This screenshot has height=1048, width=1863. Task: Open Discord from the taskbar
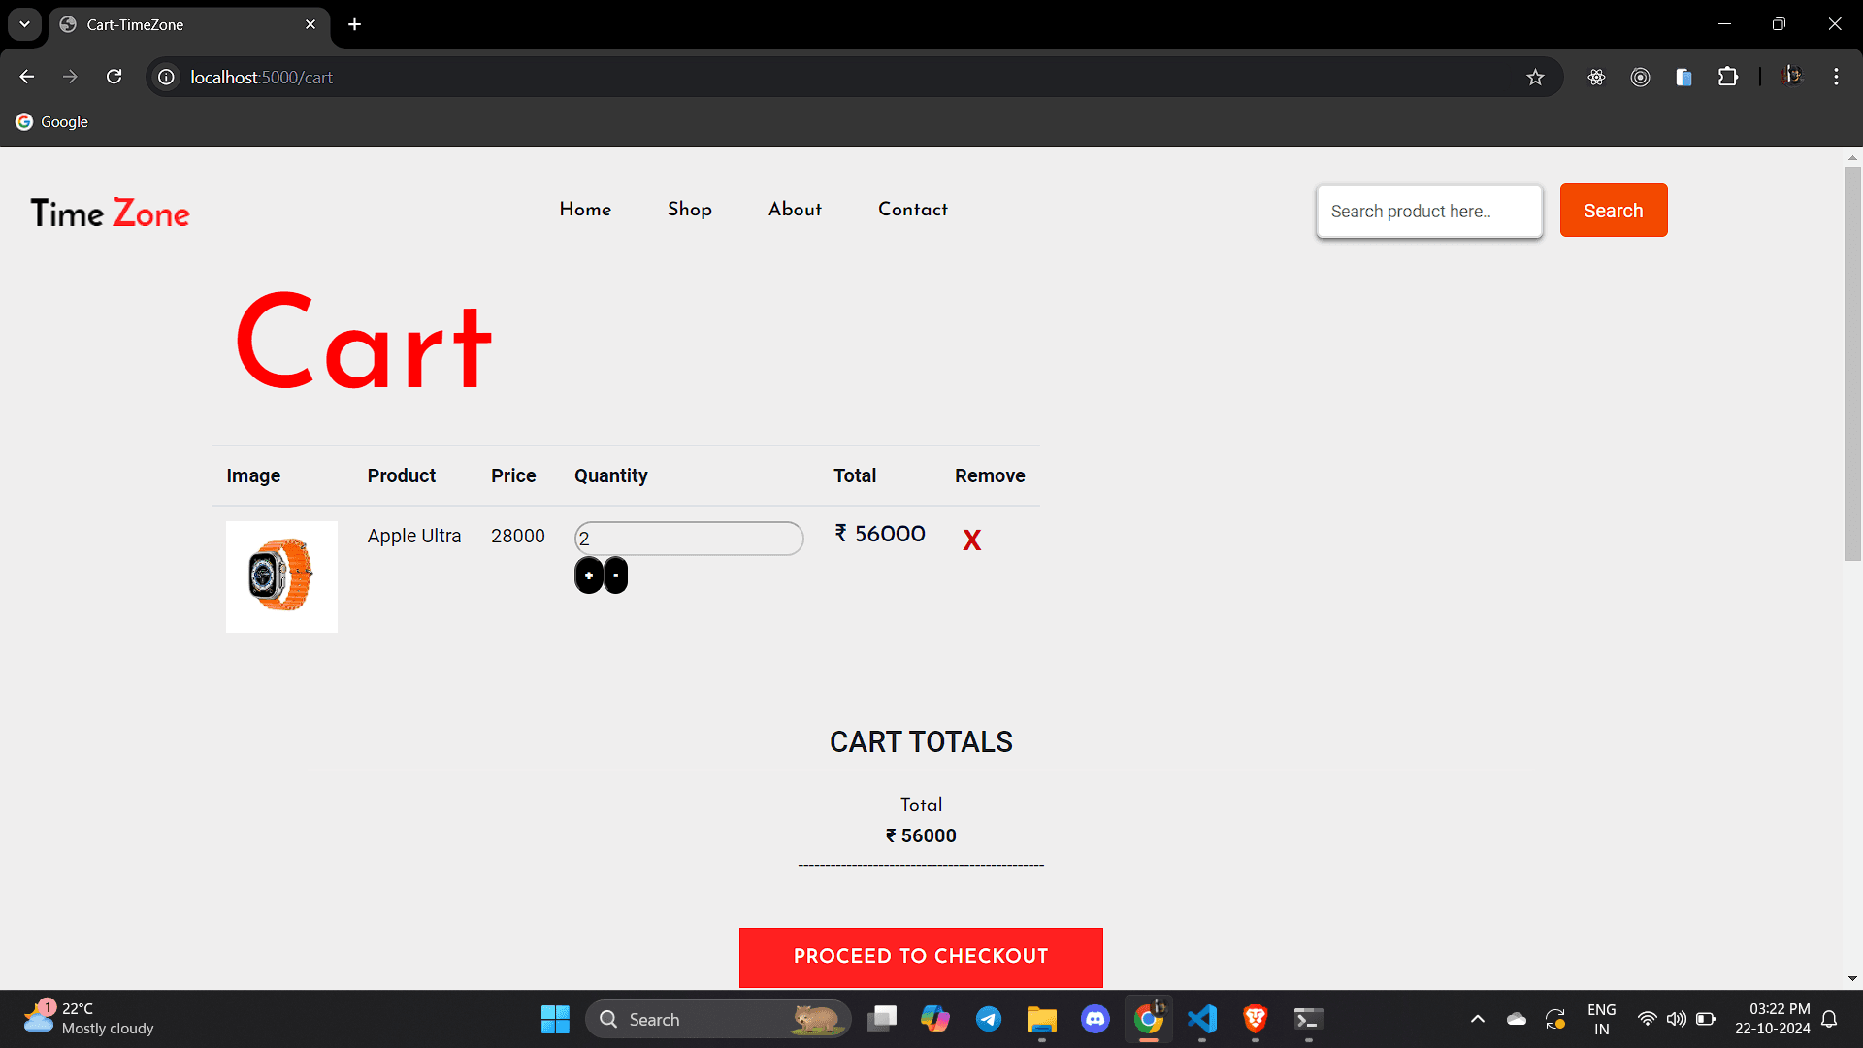(1095, 1019)
